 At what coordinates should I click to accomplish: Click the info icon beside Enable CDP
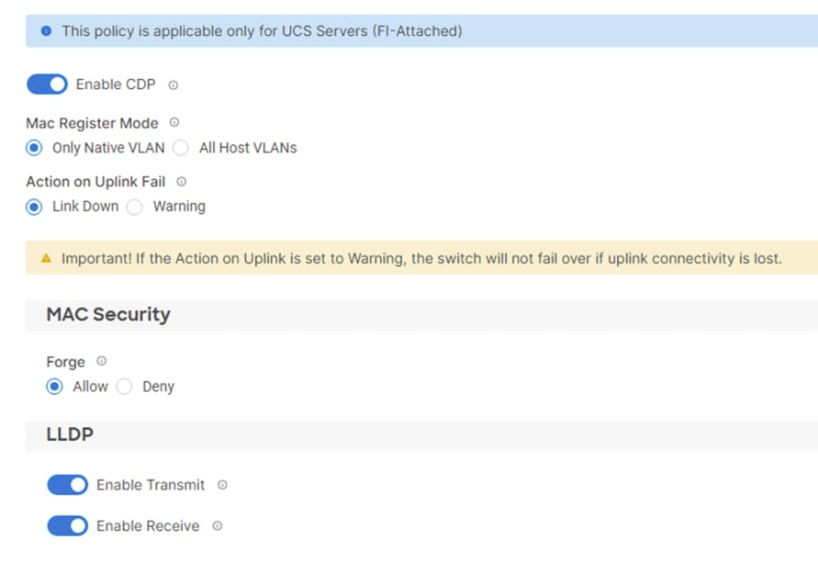(x=174, y=85)
